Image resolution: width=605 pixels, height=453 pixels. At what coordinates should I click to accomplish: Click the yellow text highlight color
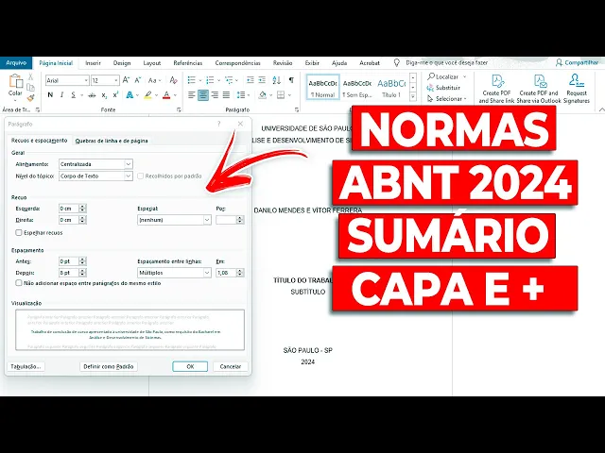click(x=147, y=94)
